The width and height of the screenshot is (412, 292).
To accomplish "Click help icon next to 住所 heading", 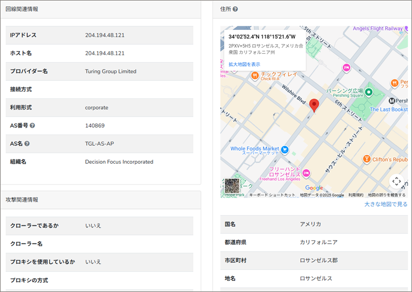I will pyautogui.click(x=235, y=9).
